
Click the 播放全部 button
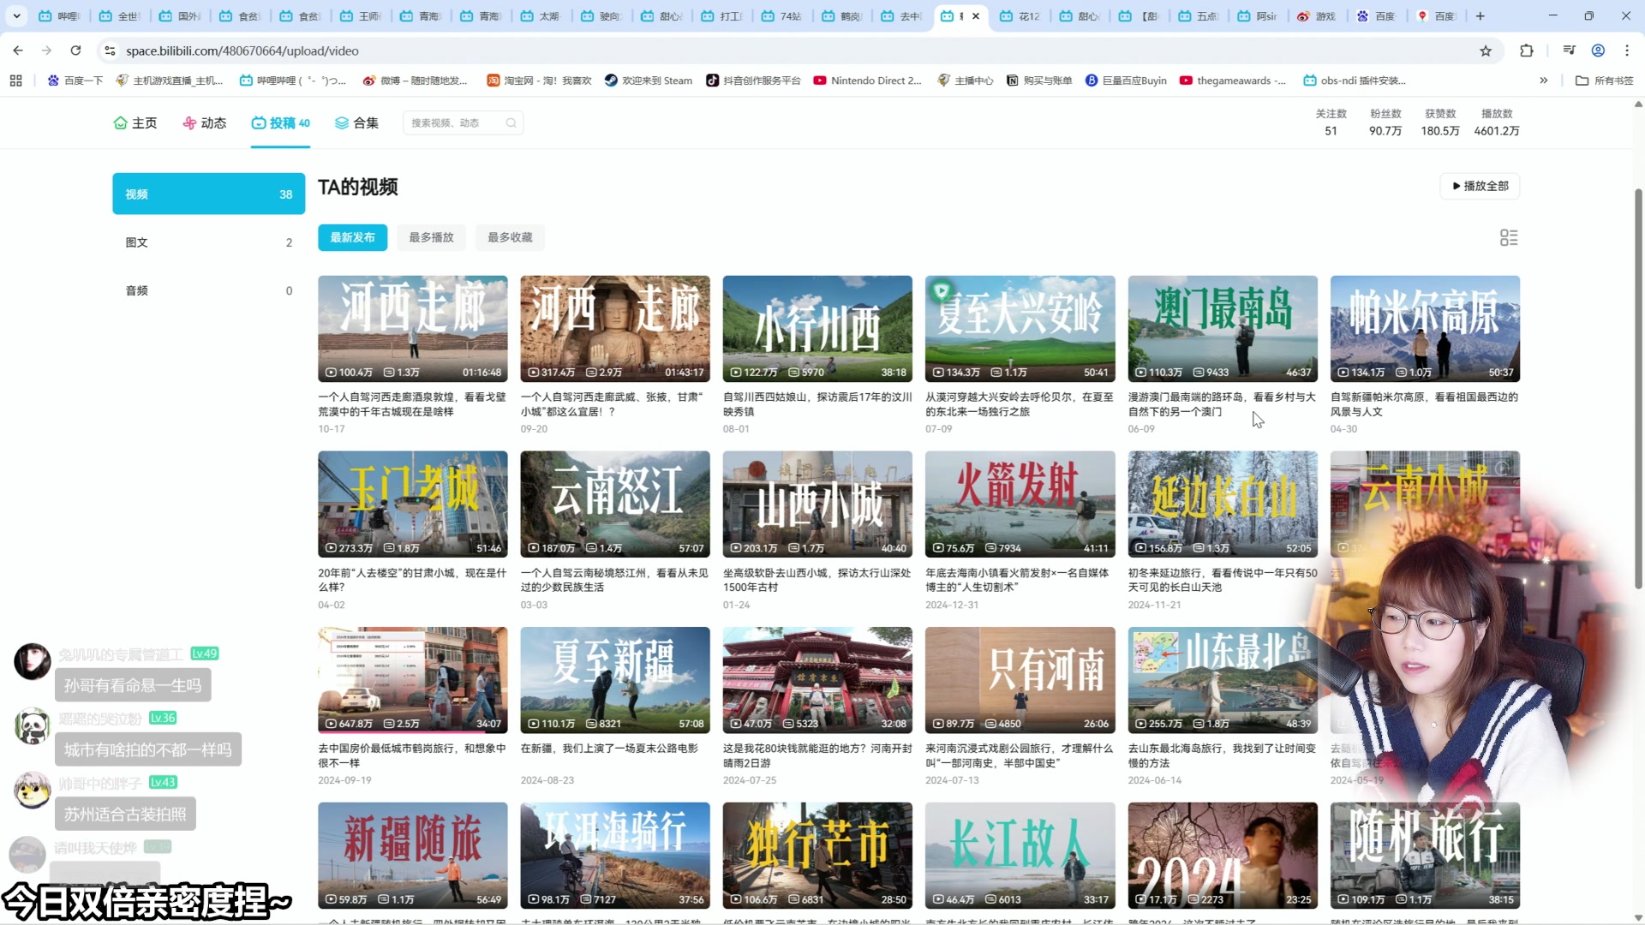point(1480,186)
